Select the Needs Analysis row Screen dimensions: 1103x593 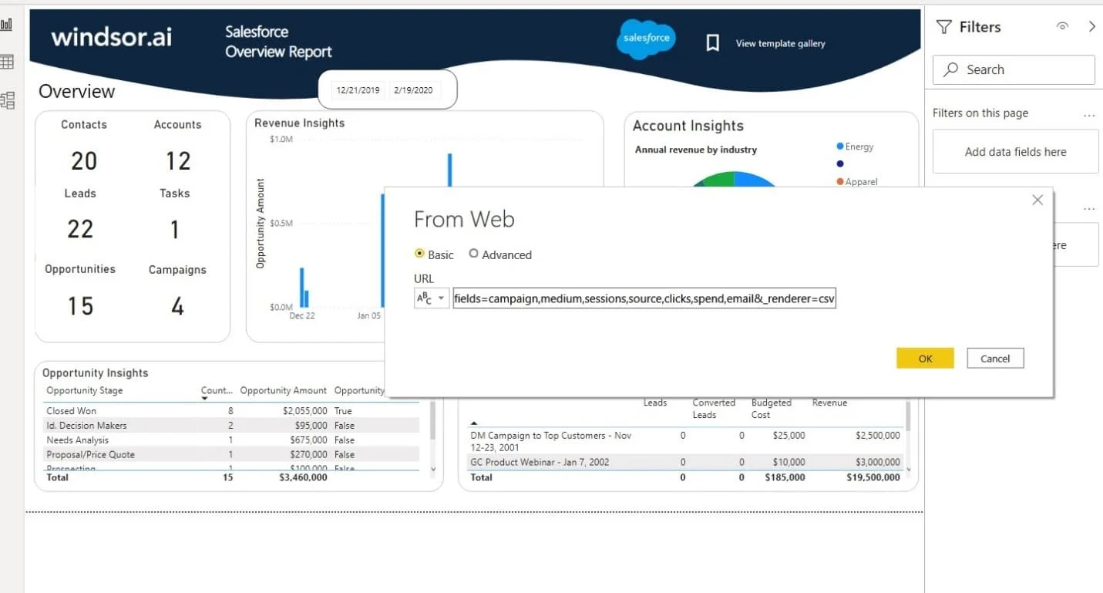(232, 440)
